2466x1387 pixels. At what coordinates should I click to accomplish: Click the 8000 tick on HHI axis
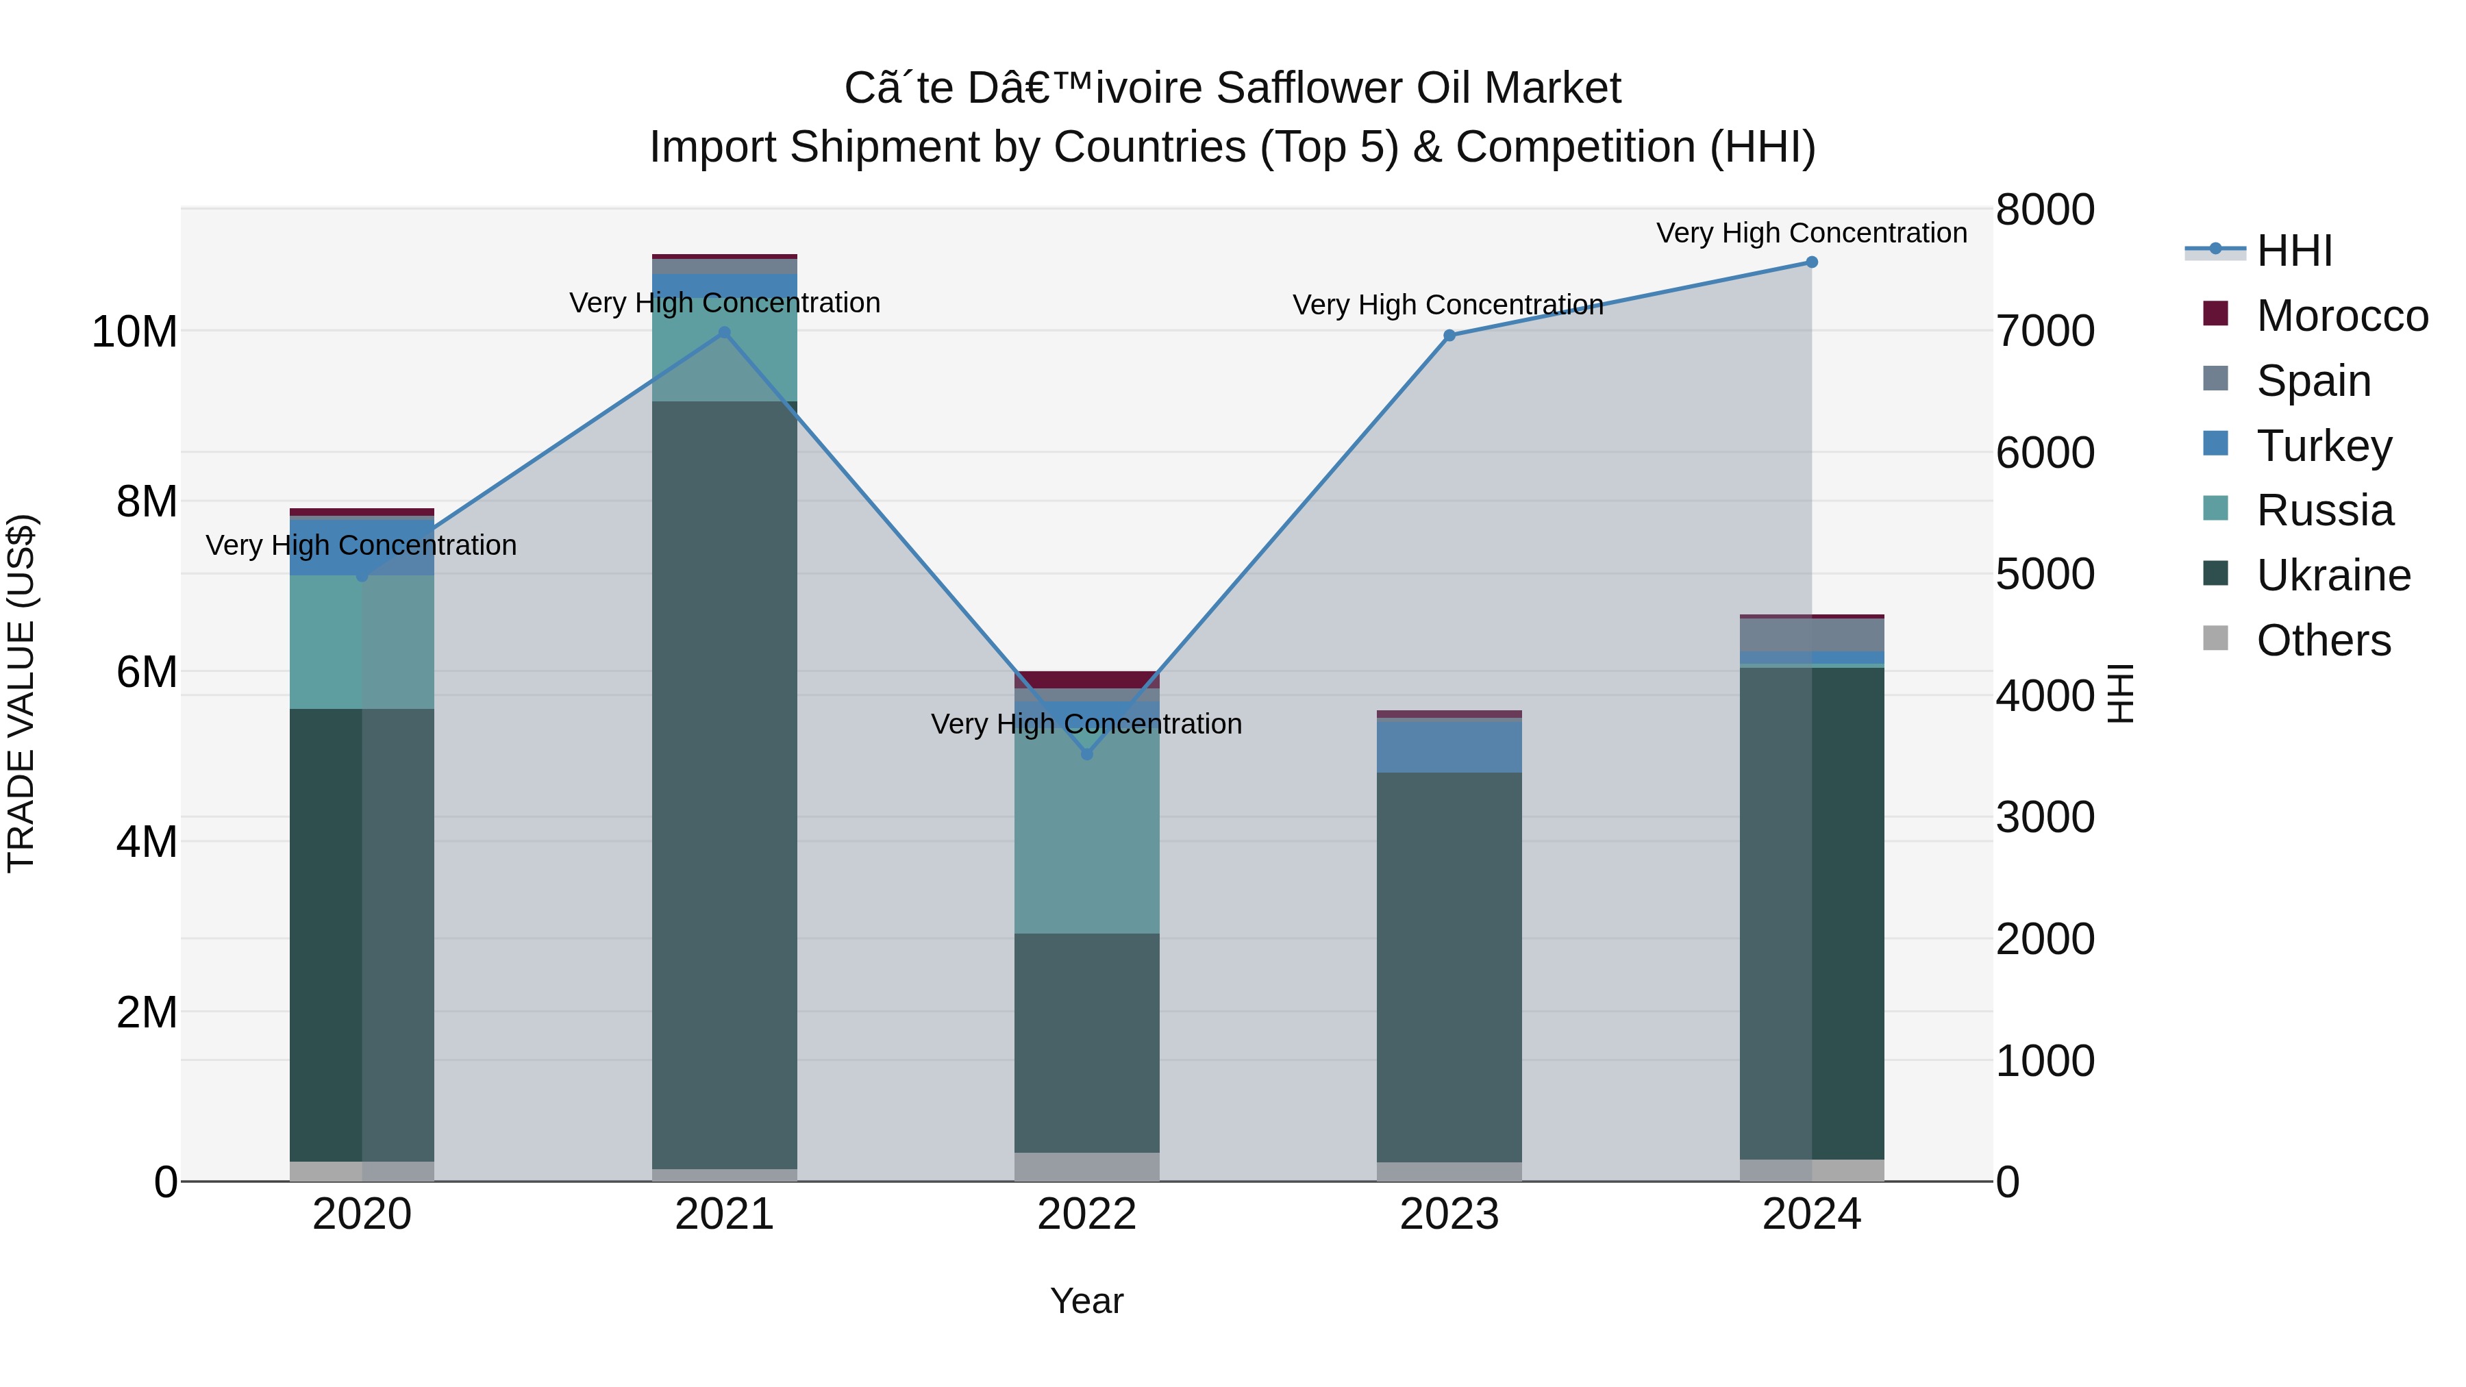[2045, 210]
